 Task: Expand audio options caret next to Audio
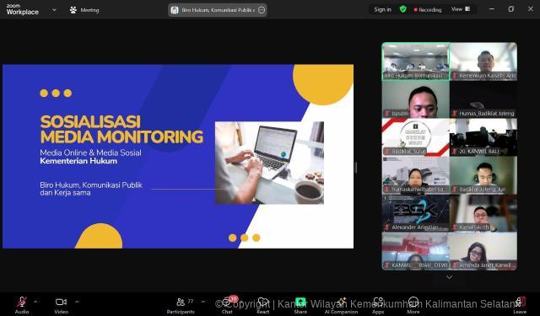click(x=35, y=302)
